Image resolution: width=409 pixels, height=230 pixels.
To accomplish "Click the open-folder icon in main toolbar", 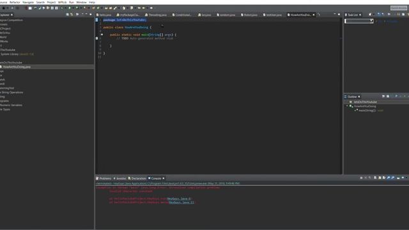I will tap(106, 8).
